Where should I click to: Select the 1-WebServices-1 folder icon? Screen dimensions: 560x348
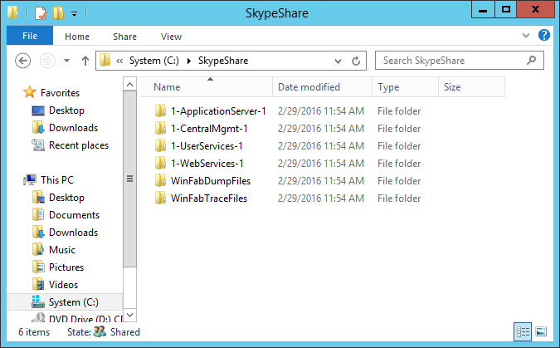160,163
